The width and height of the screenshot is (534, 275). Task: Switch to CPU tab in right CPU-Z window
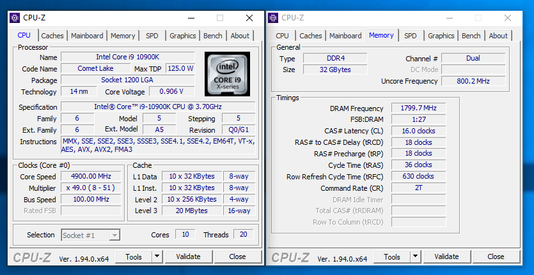coord(282,36)
